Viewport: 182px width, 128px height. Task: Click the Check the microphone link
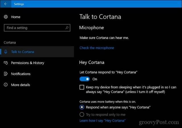pyautogui.click(x=97, y=48)
